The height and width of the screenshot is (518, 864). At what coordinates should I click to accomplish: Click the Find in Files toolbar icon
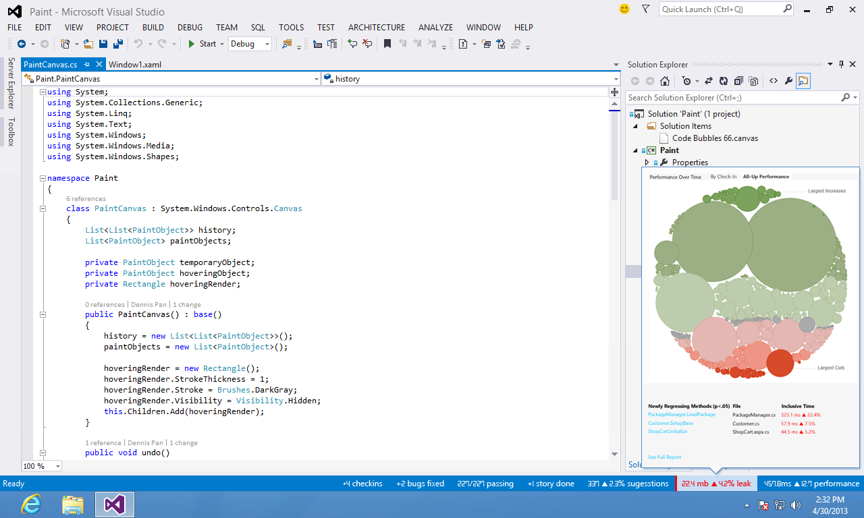coord(287,44)
